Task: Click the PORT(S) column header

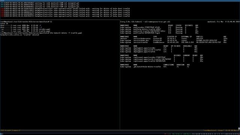Action: 199,37
